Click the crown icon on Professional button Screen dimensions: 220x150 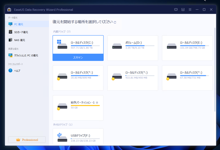coord(18,140)
